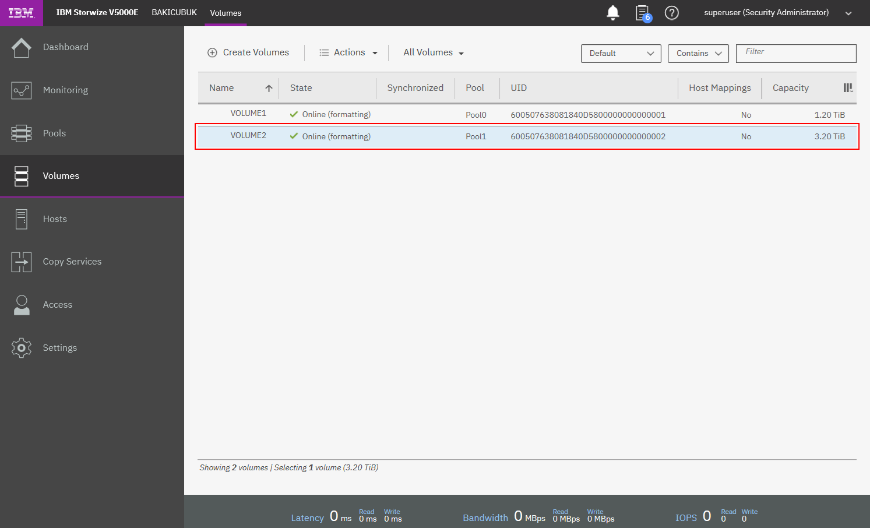
Task: Open the Default filter column dropdown
Action: pyautogui.click(x=621, y=54)
